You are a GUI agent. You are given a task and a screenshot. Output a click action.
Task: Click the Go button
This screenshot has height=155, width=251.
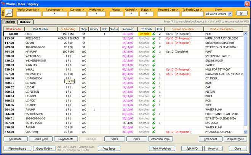(x=241, y=13)
